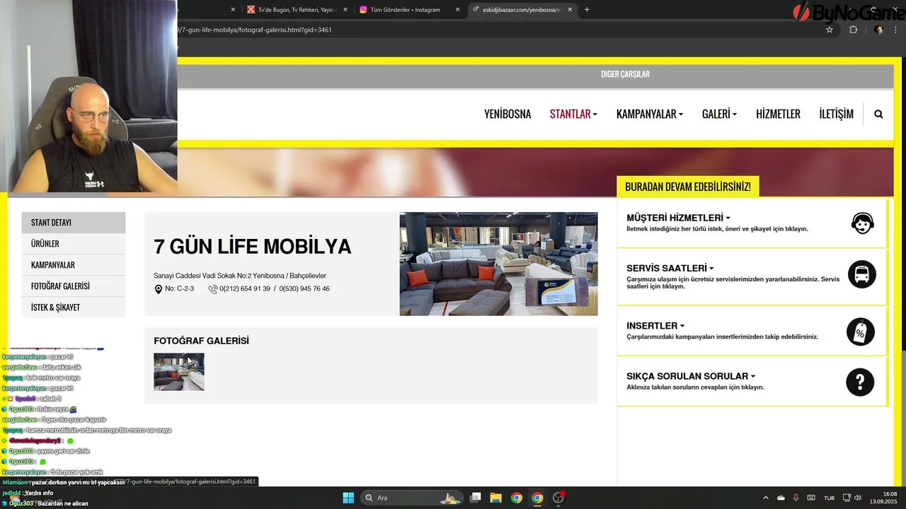
Task: Click the 7 GÜN LİFE MOBİLYA heading
Action: point(252,247)
